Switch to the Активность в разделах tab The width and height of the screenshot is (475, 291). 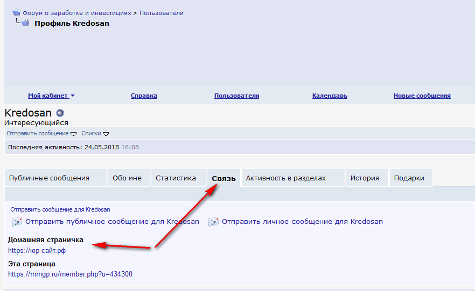(293, 178)
